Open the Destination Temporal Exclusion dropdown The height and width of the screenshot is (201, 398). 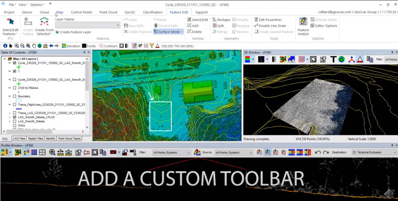pos(374,152)
